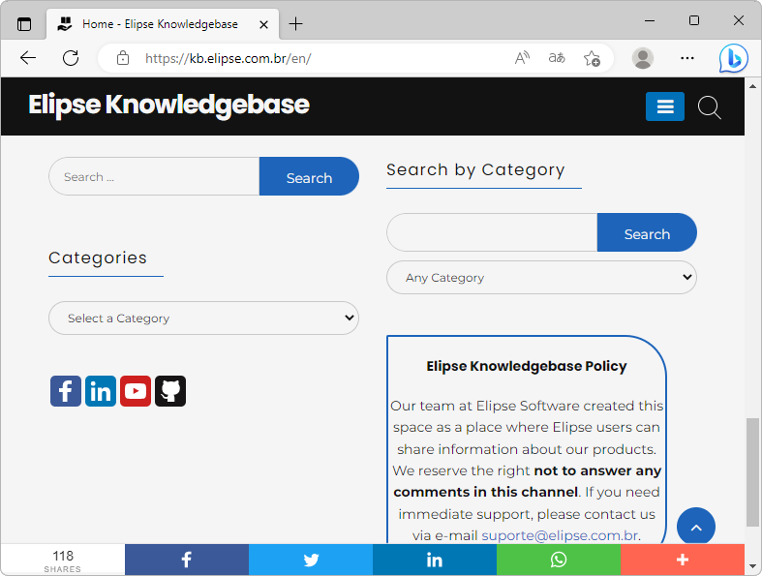Toggle the blue hamburger menu in header

click(665, 106)
